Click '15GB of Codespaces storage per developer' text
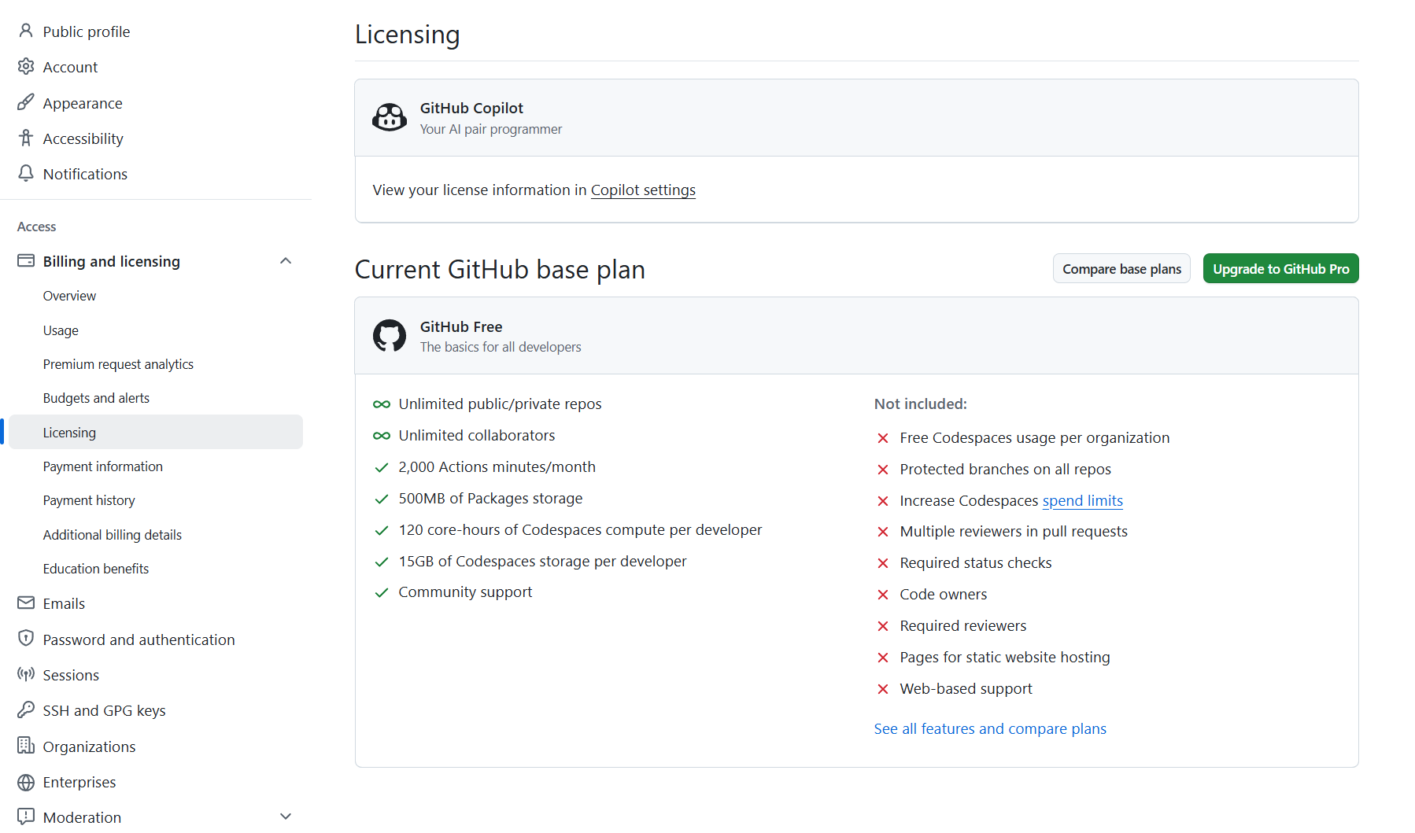This screenshot has width=1415, height=833. click(x=542, y=561)
